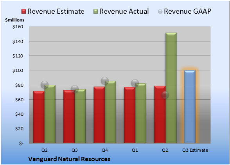Click the 'Q1' x-axis label
Viewport: 230px width, 165px height.
coord(135,150)
